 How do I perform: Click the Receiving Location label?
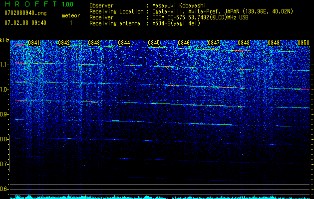point(116,11)
